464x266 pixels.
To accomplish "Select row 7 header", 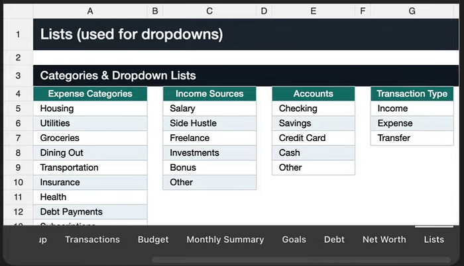I will tap(18, 138).
